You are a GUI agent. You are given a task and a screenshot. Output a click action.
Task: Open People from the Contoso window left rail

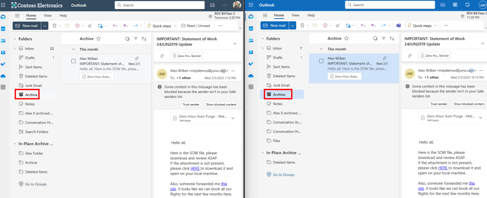click(3, 40)
